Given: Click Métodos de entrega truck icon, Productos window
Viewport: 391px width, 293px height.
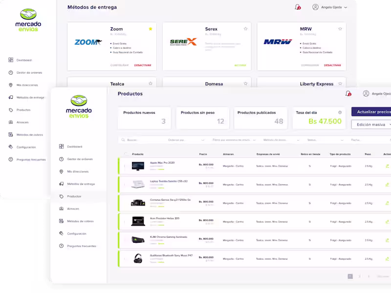Looking at the screenshot, I should click(62, 184).
